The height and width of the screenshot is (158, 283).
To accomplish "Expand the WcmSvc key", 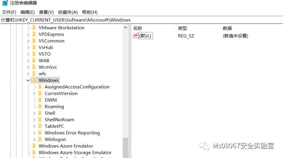I will (x=28, y=67).
